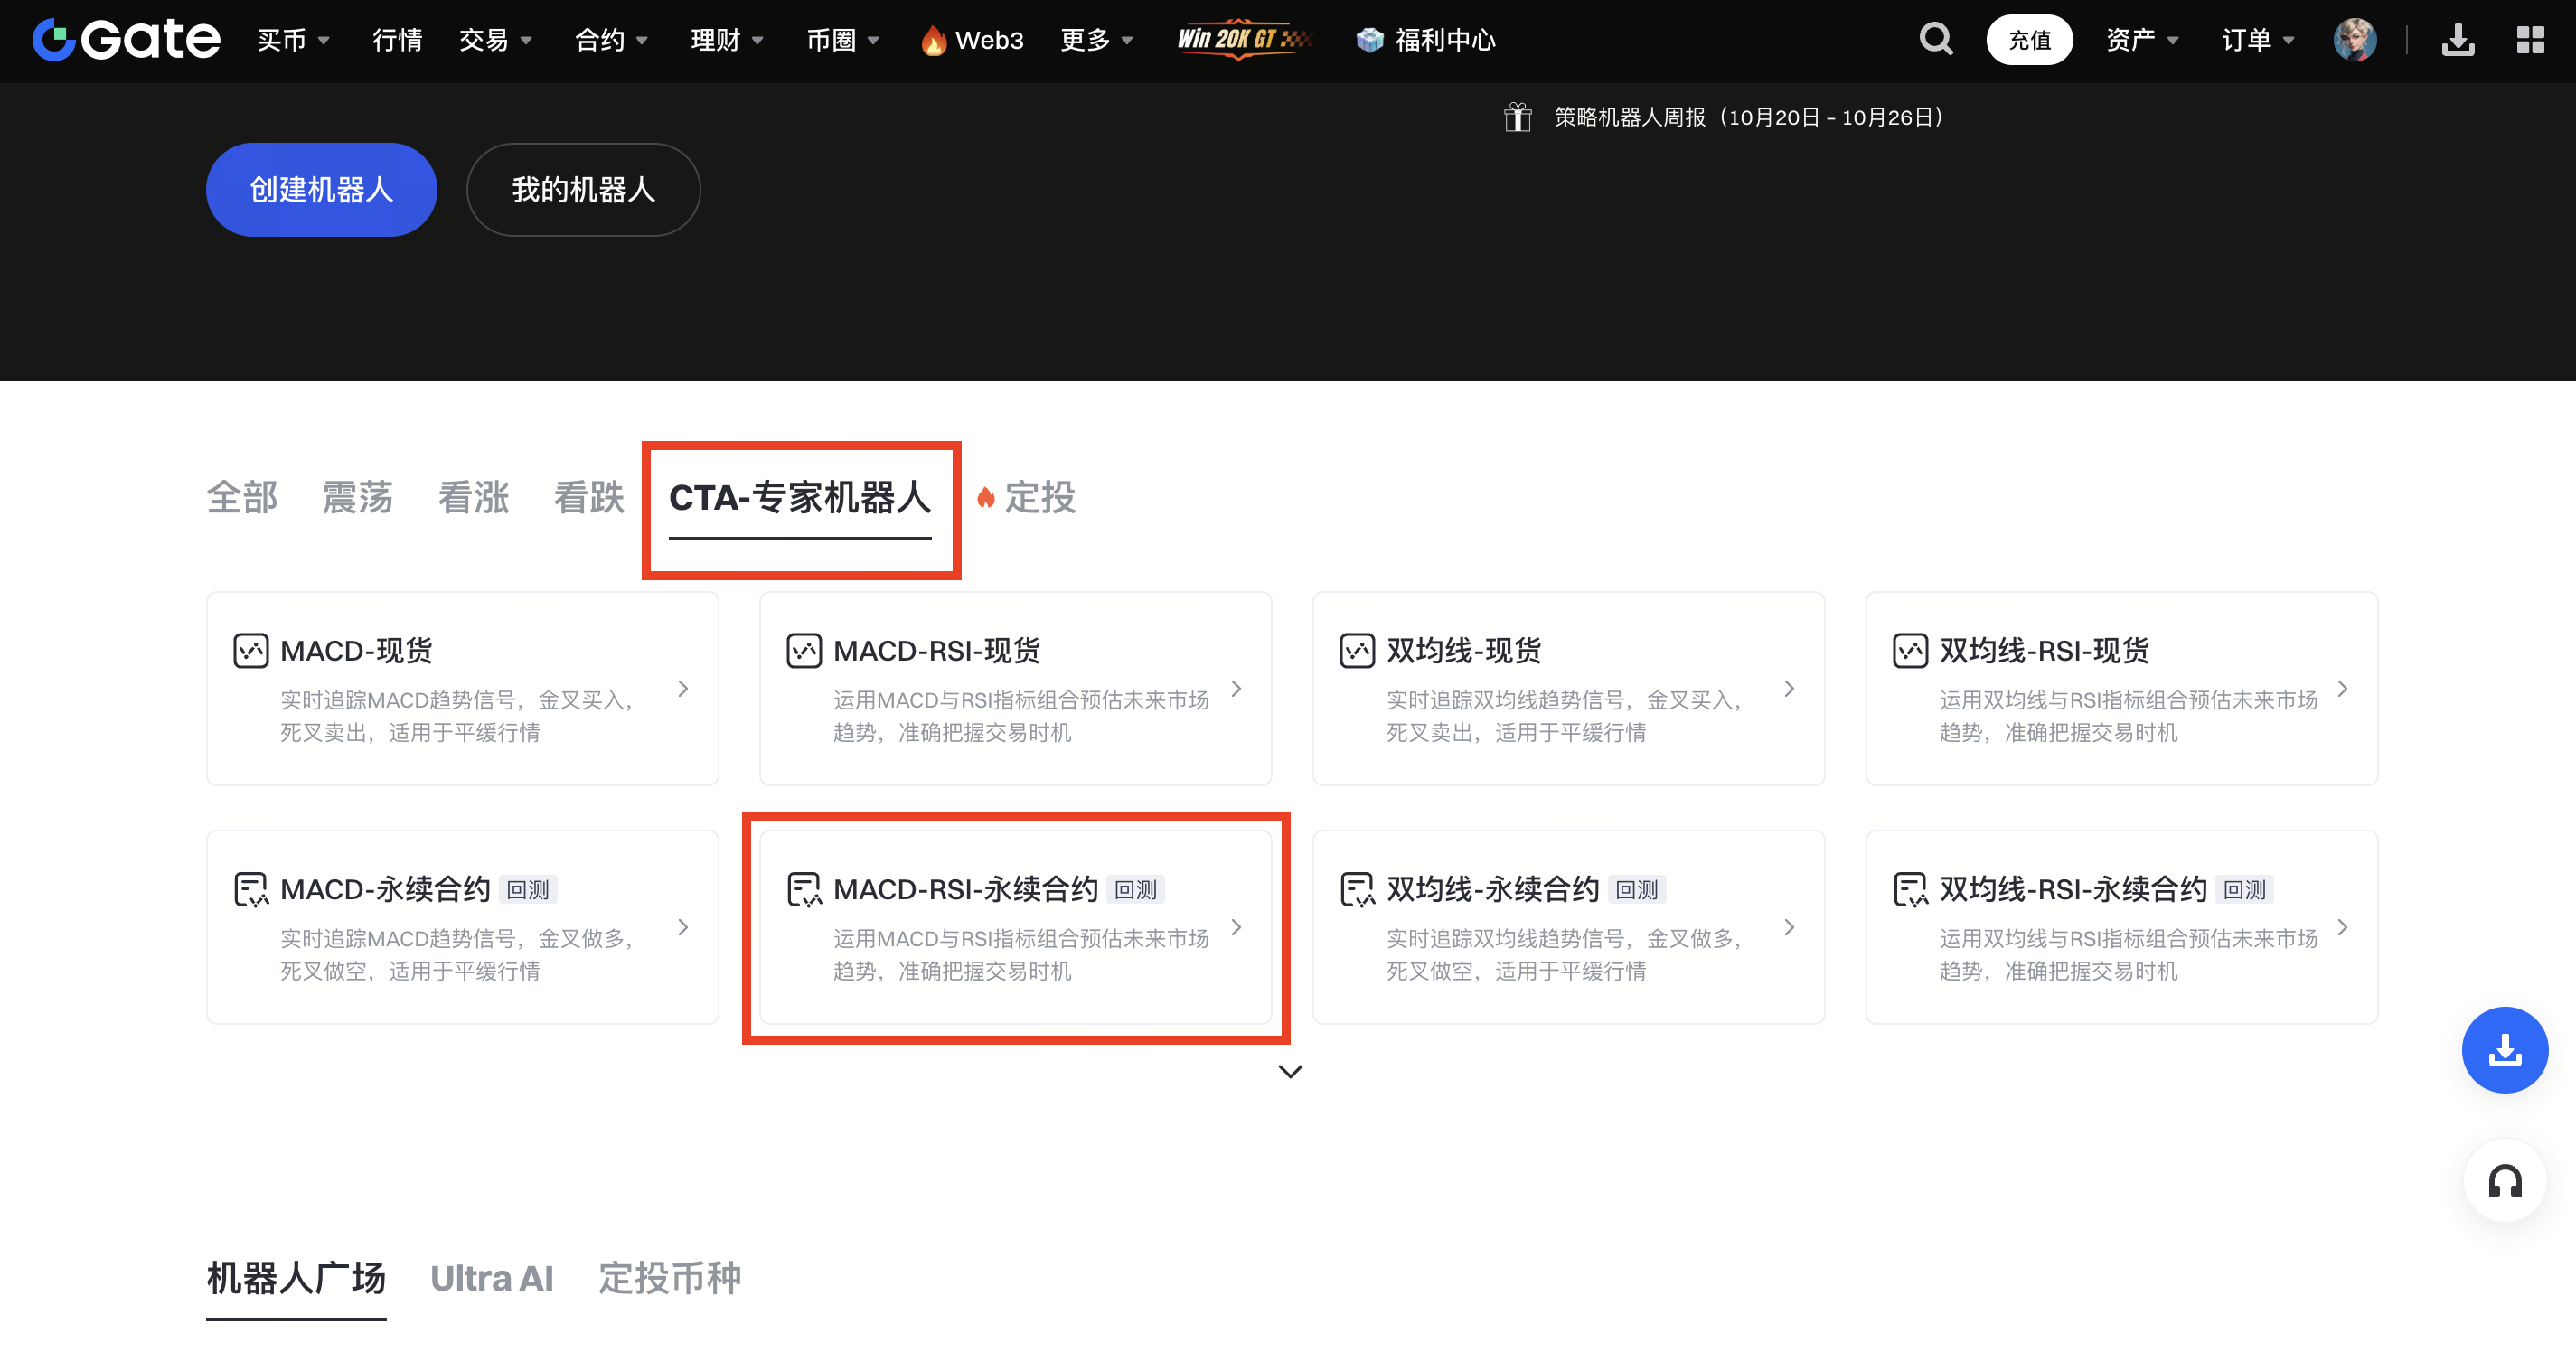The height and width of the screenshot is (1352, 2576).
Task: Click the gift icon beside weekly report
Action: click(x=1517, y=117)
